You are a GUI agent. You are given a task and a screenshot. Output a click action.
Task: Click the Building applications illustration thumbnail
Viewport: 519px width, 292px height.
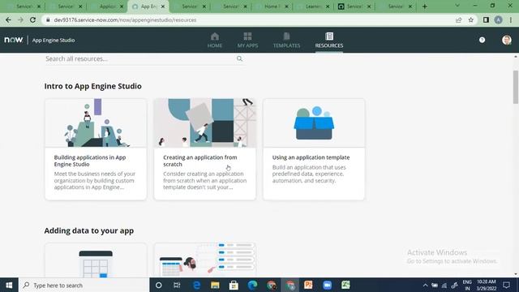coord(96,123)
